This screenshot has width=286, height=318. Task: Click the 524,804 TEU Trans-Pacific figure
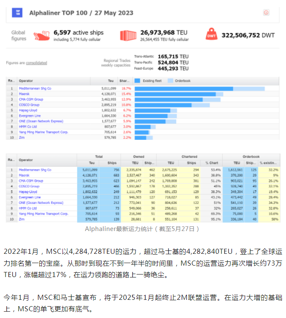pos(173,63)
